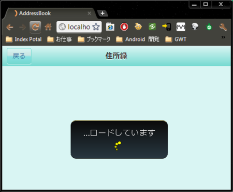233x192 pixels.
Task: Open the Android 開発 bookmark folder
Action: coord(138,39)
